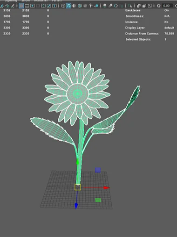Select the flower's circular center disc
Viewport: 177px width, 237px height.
(x=77, y=93)
